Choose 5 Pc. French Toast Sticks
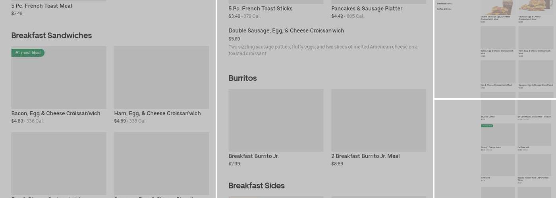This screenshot has width=556, height=198. tap(260, 9)
